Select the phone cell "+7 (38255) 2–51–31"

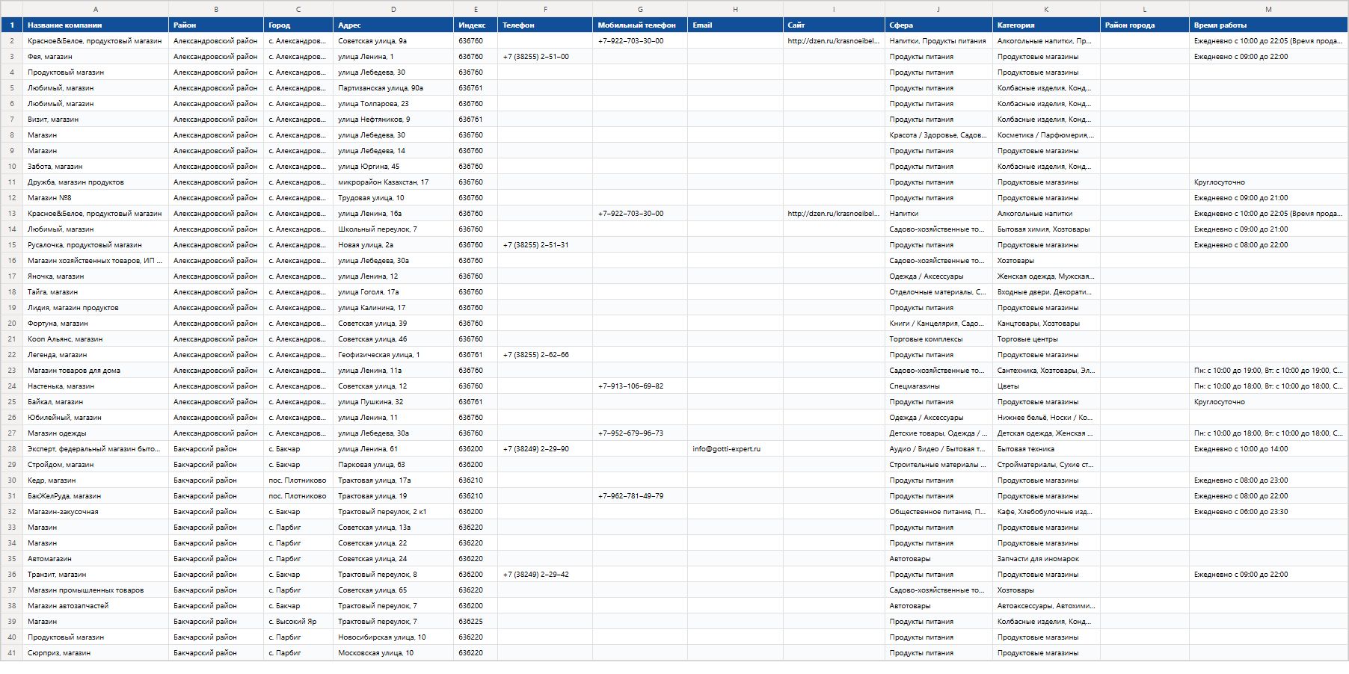click(545, 245)
